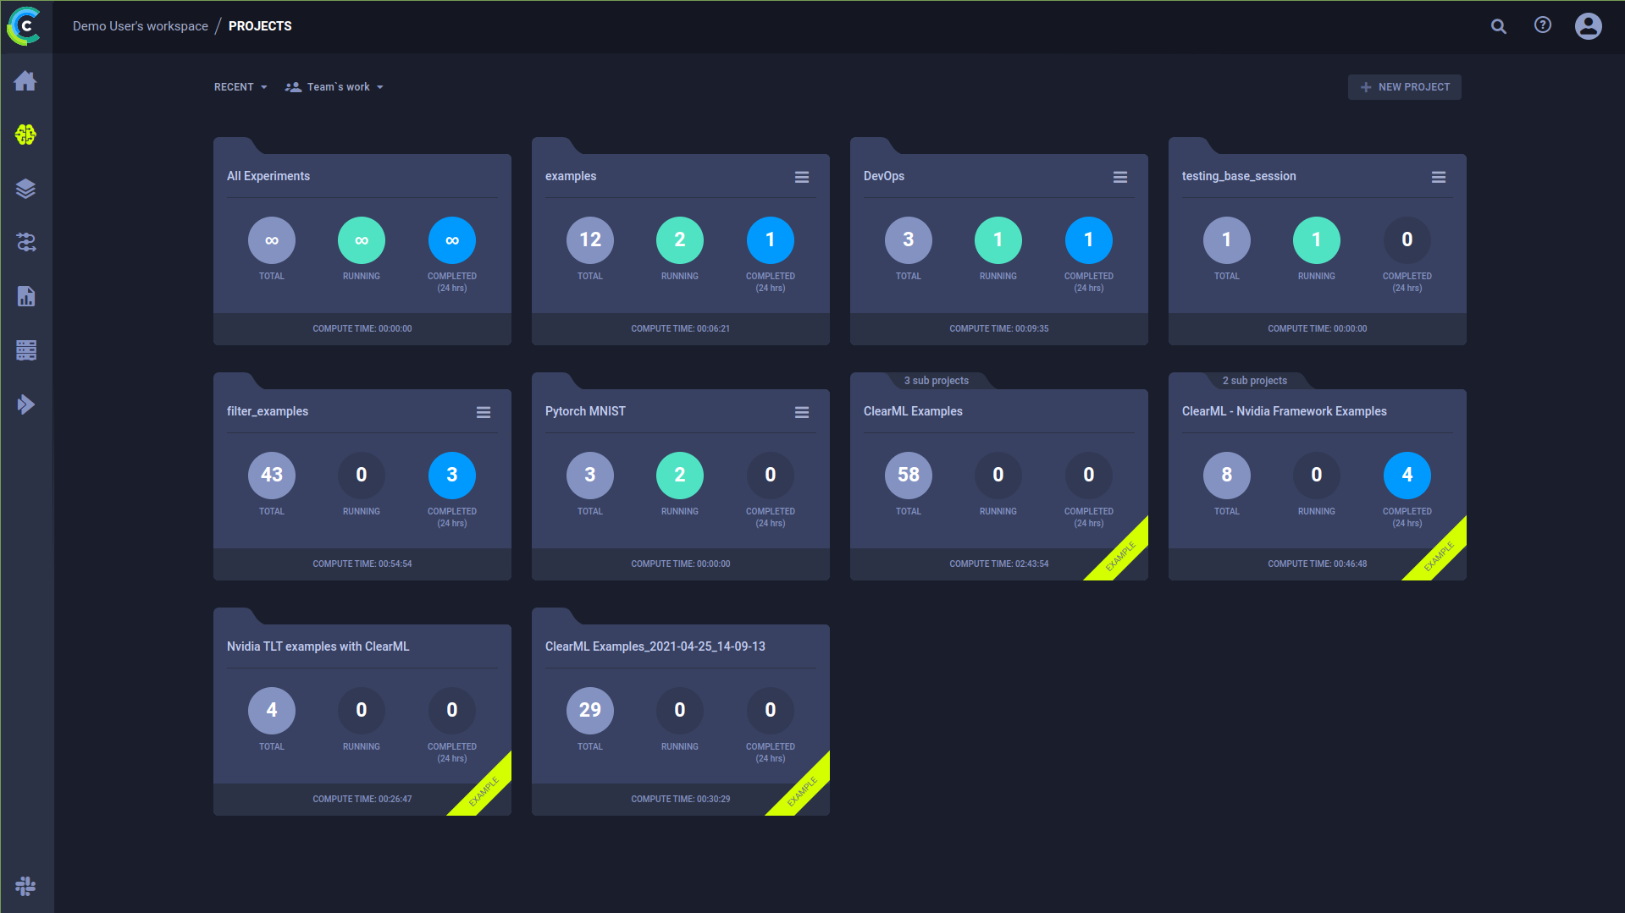Open the RECENT sorting dropdown

pyautogui.click(x=240, y=86)
